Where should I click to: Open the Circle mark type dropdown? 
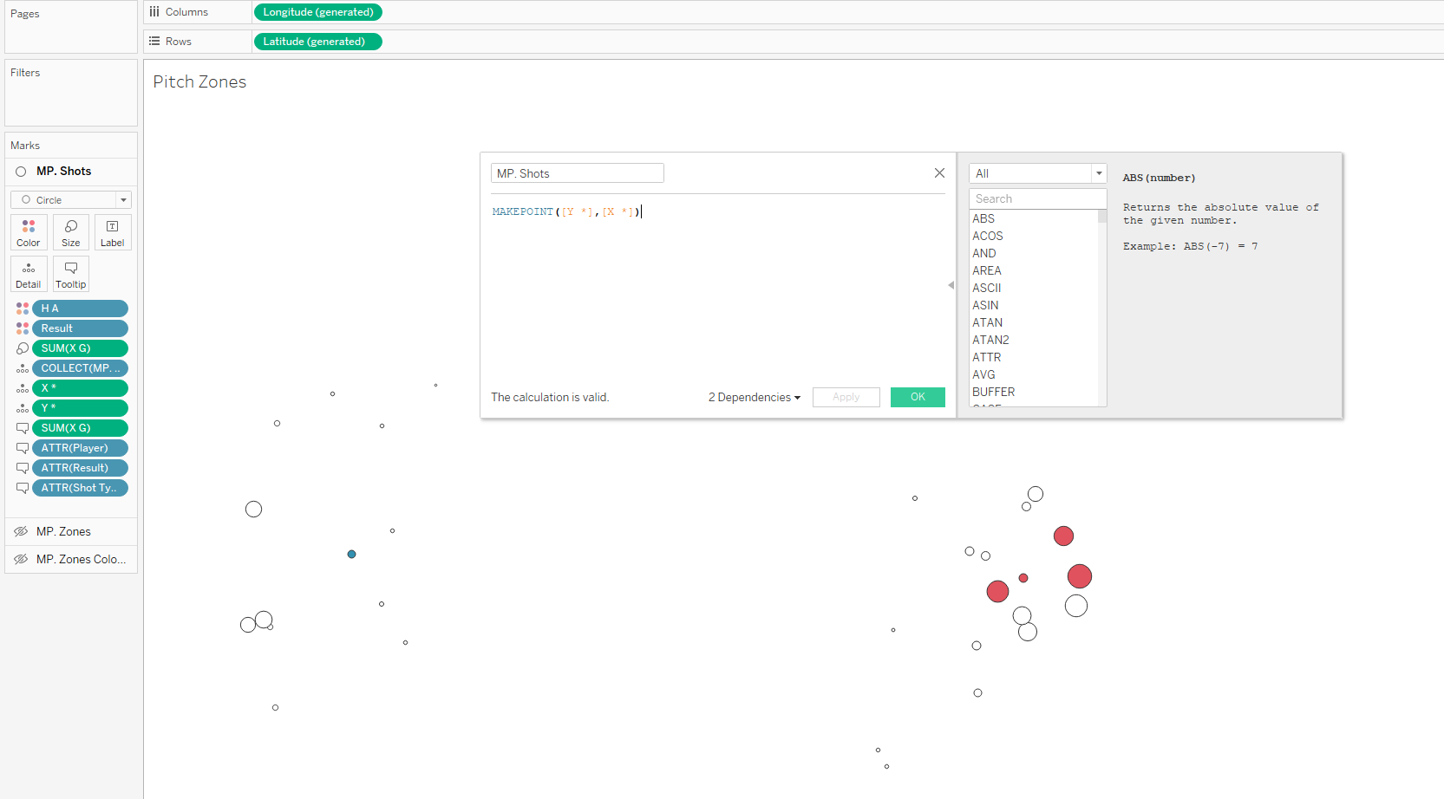pyautogui.click(x=71, y=200)
